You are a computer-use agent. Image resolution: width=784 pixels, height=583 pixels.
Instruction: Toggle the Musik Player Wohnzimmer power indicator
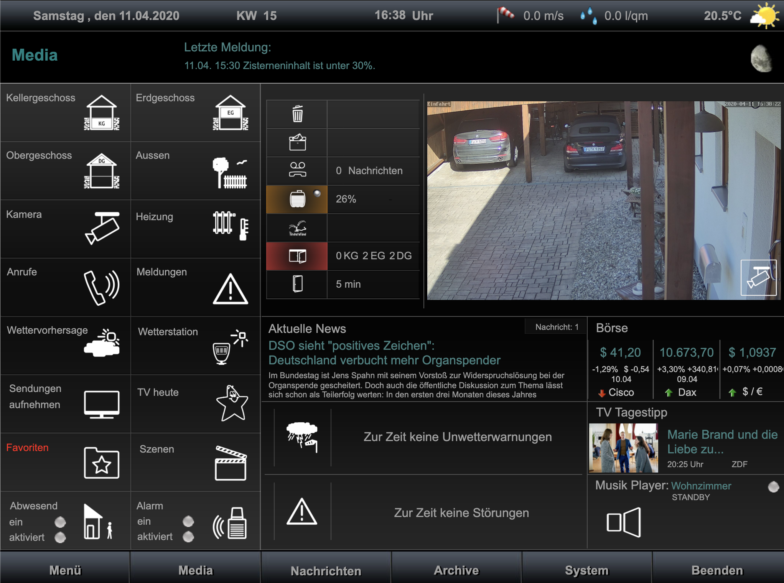(773, 486)
